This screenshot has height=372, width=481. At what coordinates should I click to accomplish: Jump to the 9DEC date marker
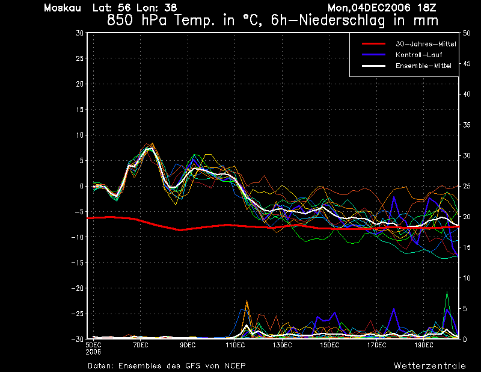pyautogui.click(x=188, y=346)
